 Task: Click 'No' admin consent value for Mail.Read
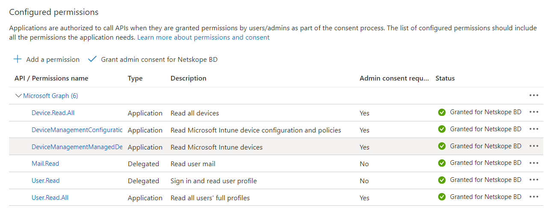(364, 164)
